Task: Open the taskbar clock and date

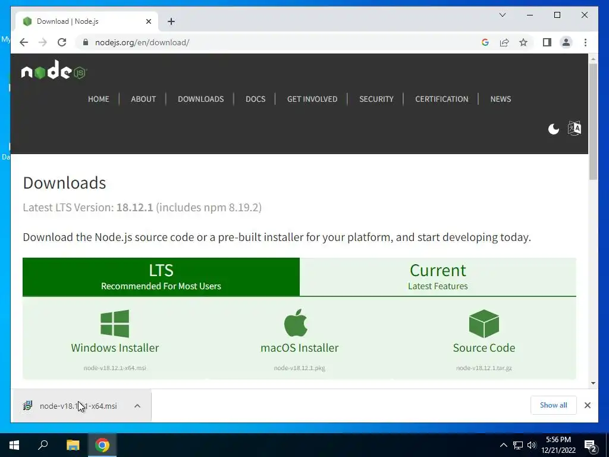Action: click(558, 445)
